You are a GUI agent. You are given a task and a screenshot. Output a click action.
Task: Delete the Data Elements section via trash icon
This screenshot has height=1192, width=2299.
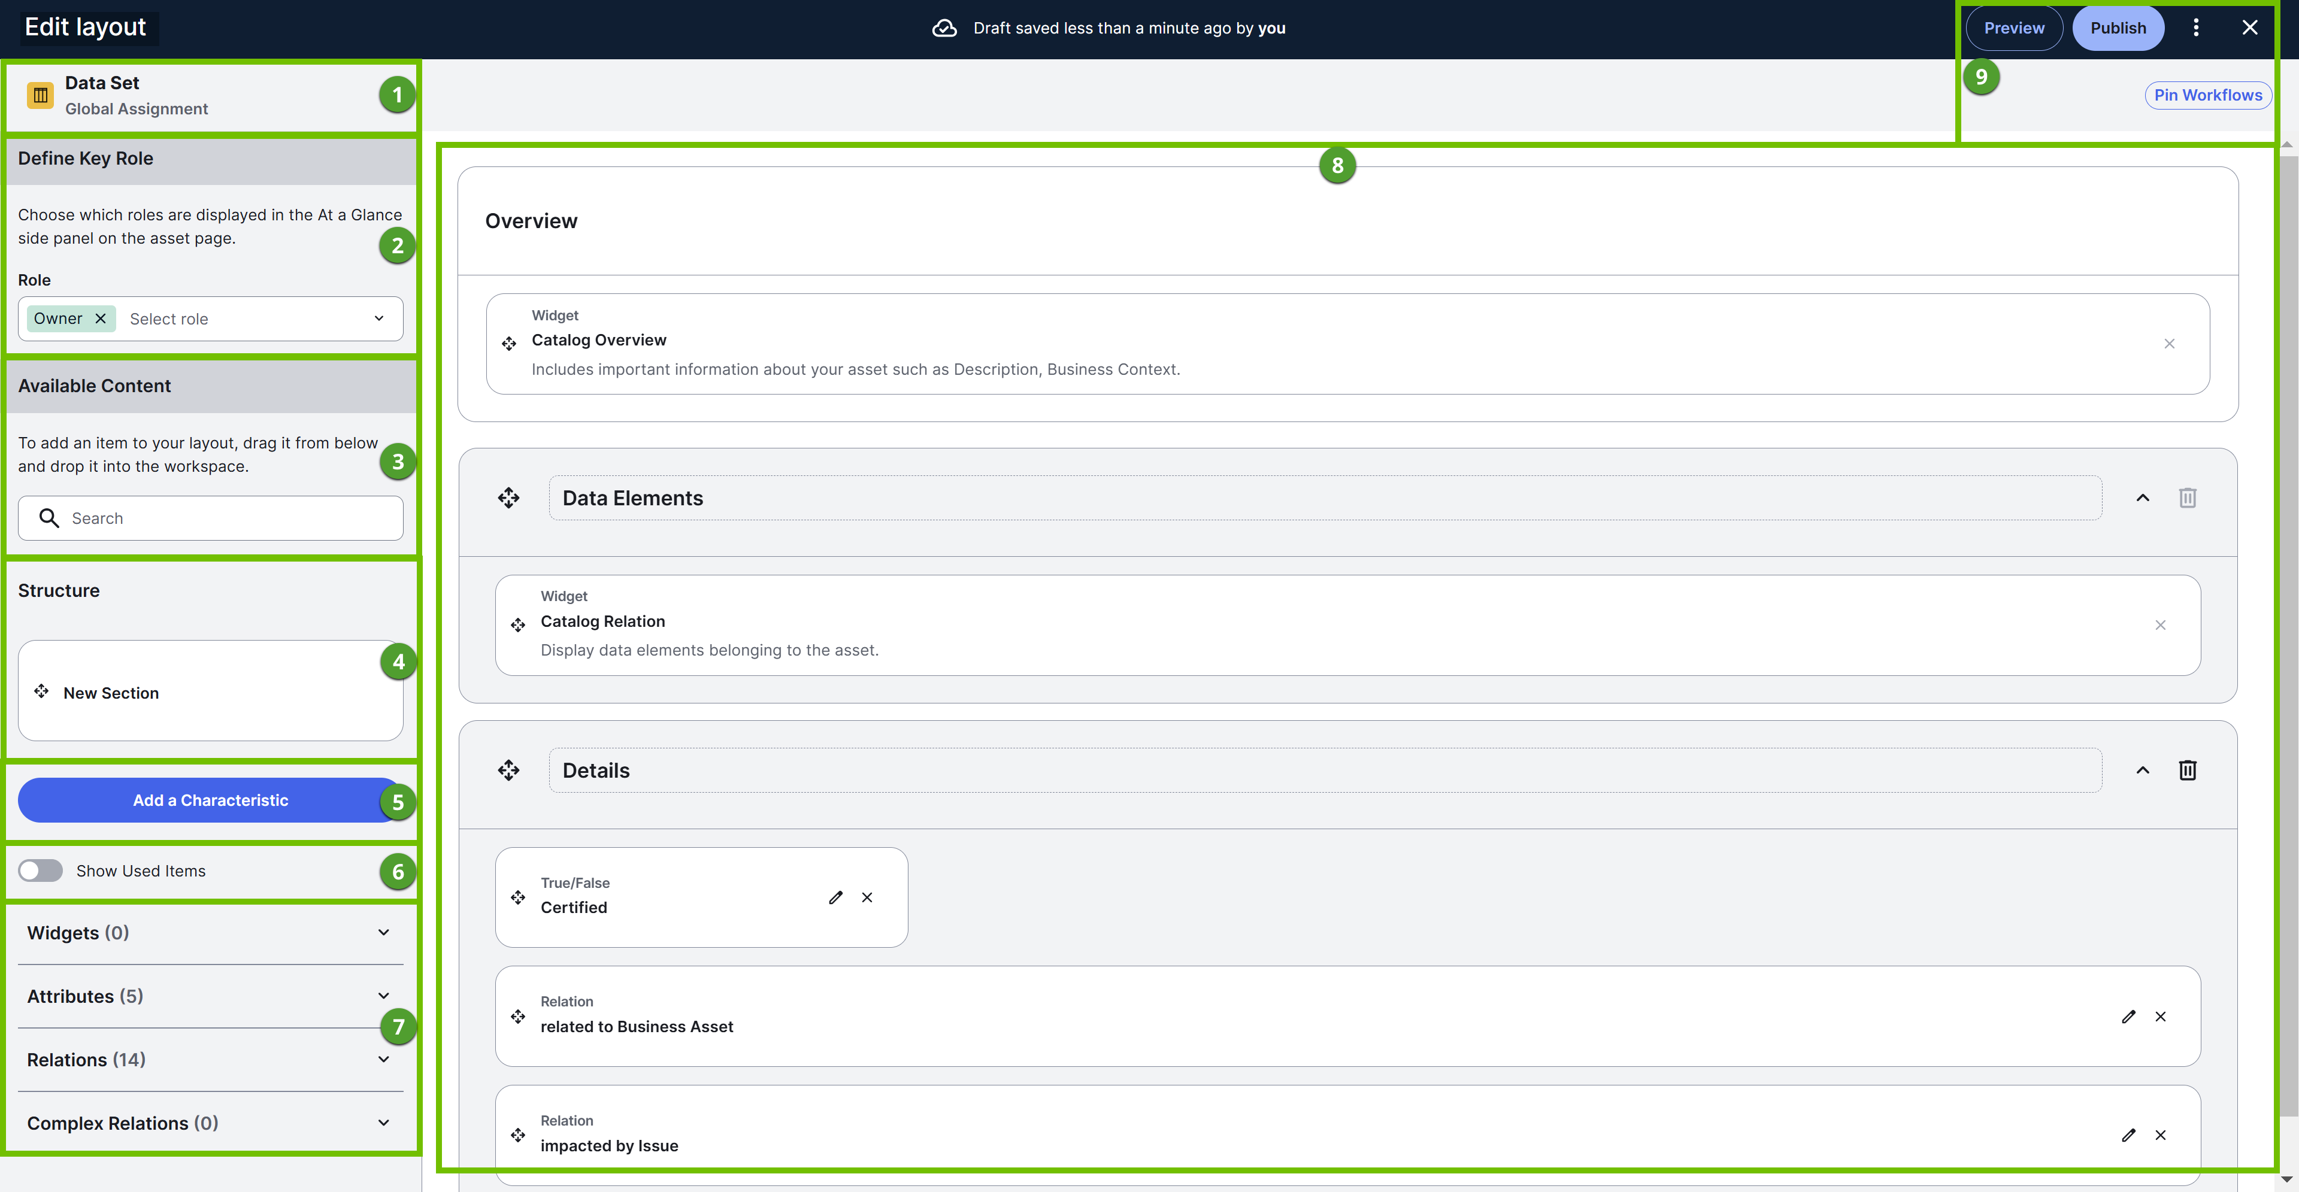click(x=2188, y=497)
